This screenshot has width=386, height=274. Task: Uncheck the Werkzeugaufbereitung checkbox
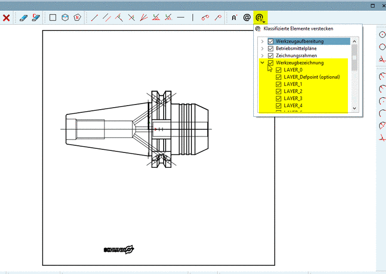(x=271, y=41)
